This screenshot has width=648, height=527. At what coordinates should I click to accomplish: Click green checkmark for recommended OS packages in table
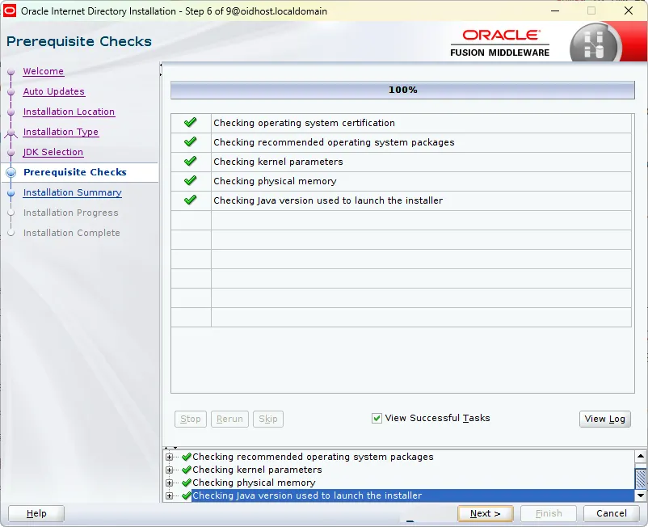point(191,141)
